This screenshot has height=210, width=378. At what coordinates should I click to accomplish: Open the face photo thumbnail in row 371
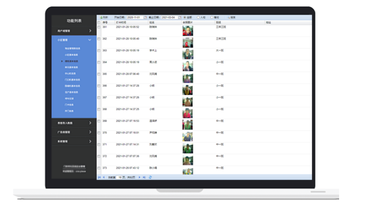[x=187, y=148]
